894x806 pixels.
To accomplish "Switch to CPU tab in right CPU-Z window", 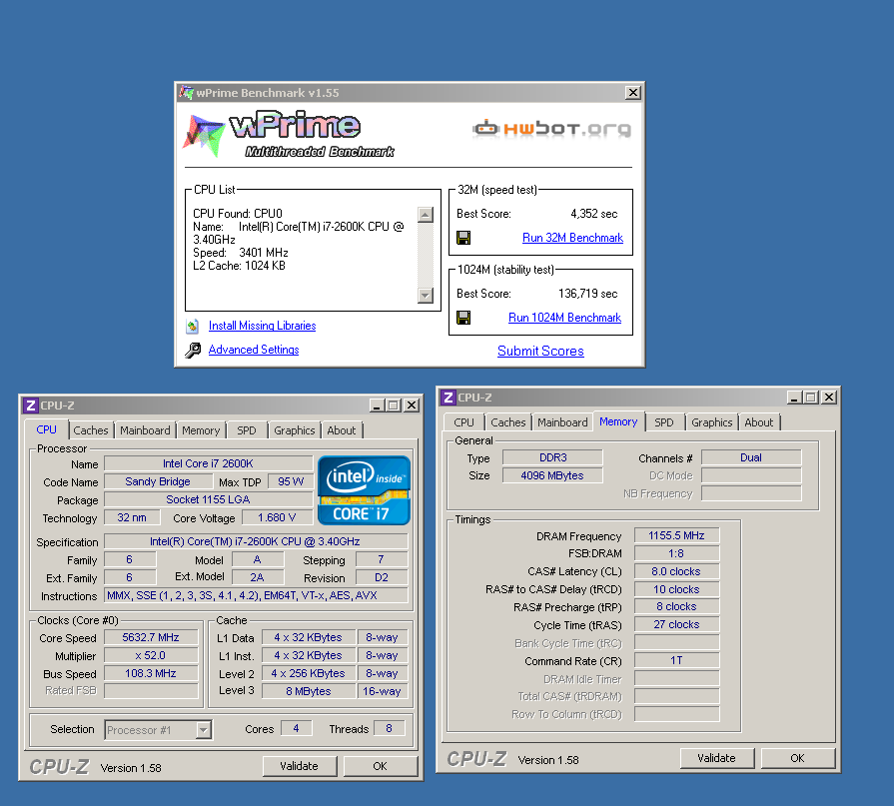I will tap(464, 422).
